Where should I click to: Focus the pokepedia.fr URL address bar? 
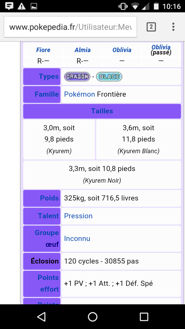(71, 27)
